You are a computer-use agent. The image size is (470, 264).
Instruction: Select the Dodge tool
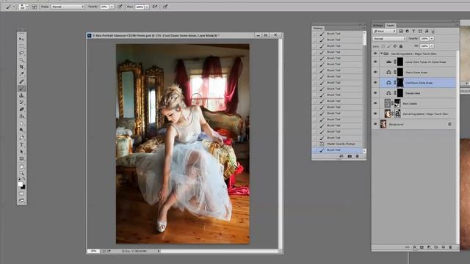pyautogui.click(x=21, y=131)
